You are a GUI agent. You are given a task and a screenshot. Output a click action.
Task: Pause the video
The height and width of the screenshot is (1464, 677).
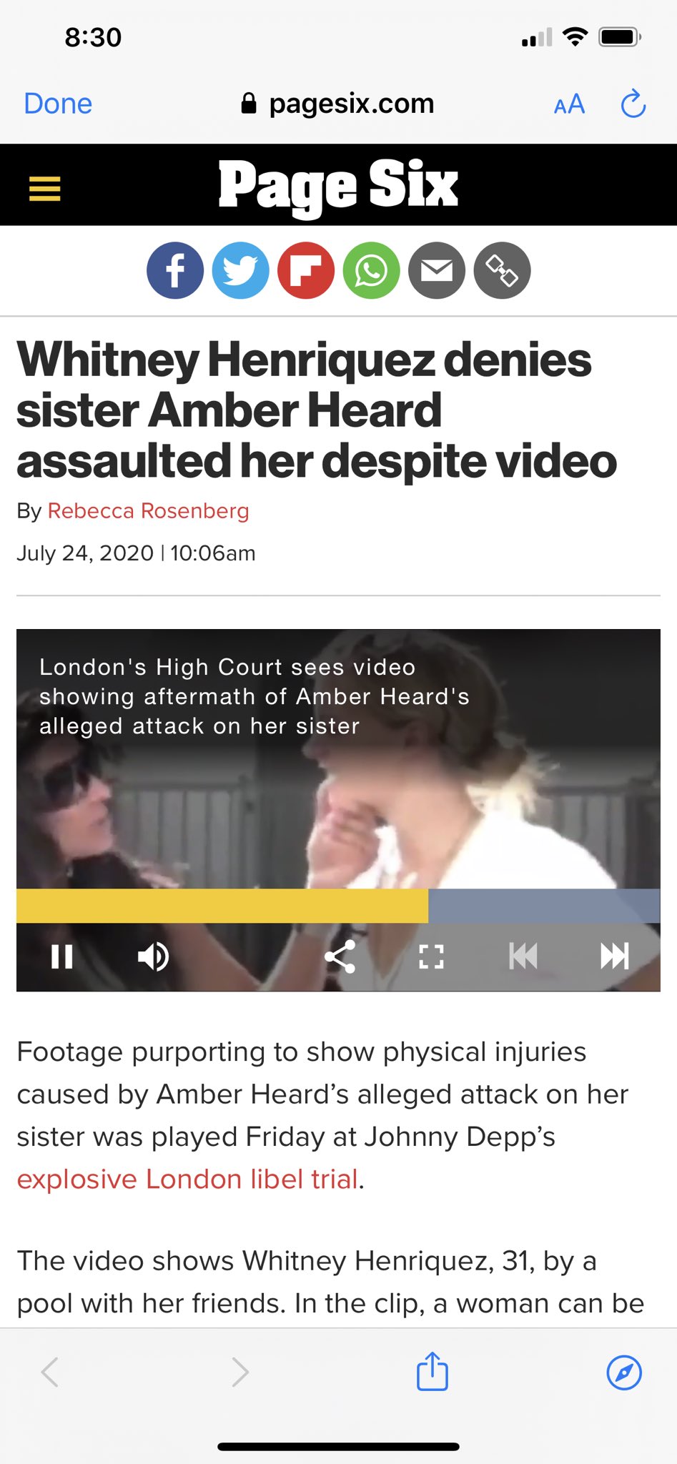pyautogui.click(x=62, y=956)
